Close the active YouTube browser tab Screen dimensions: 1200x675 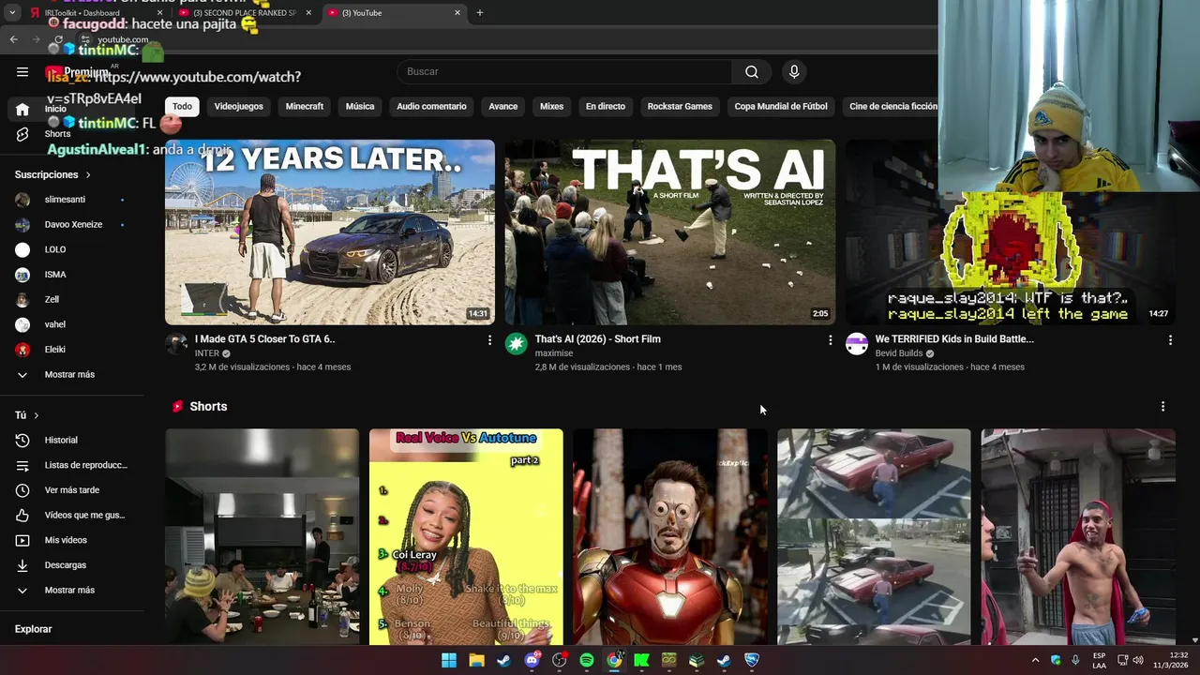click(x=457, y=12)
